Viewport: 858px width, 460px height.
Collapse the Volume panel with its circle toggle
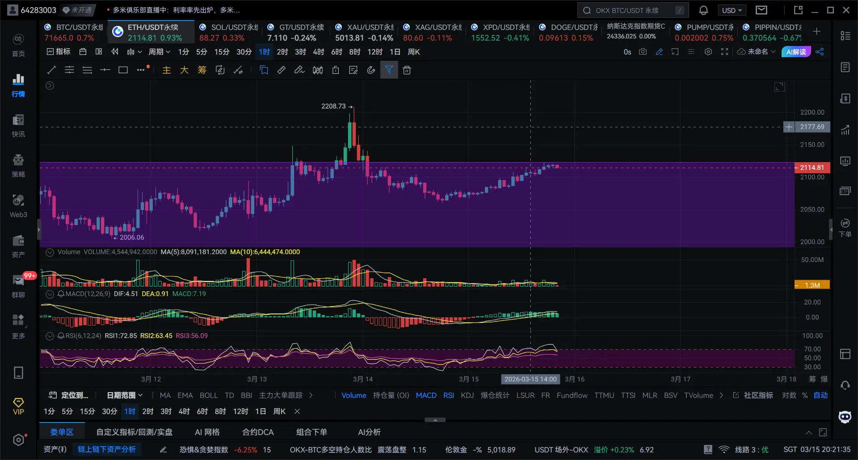coord(50,252)
